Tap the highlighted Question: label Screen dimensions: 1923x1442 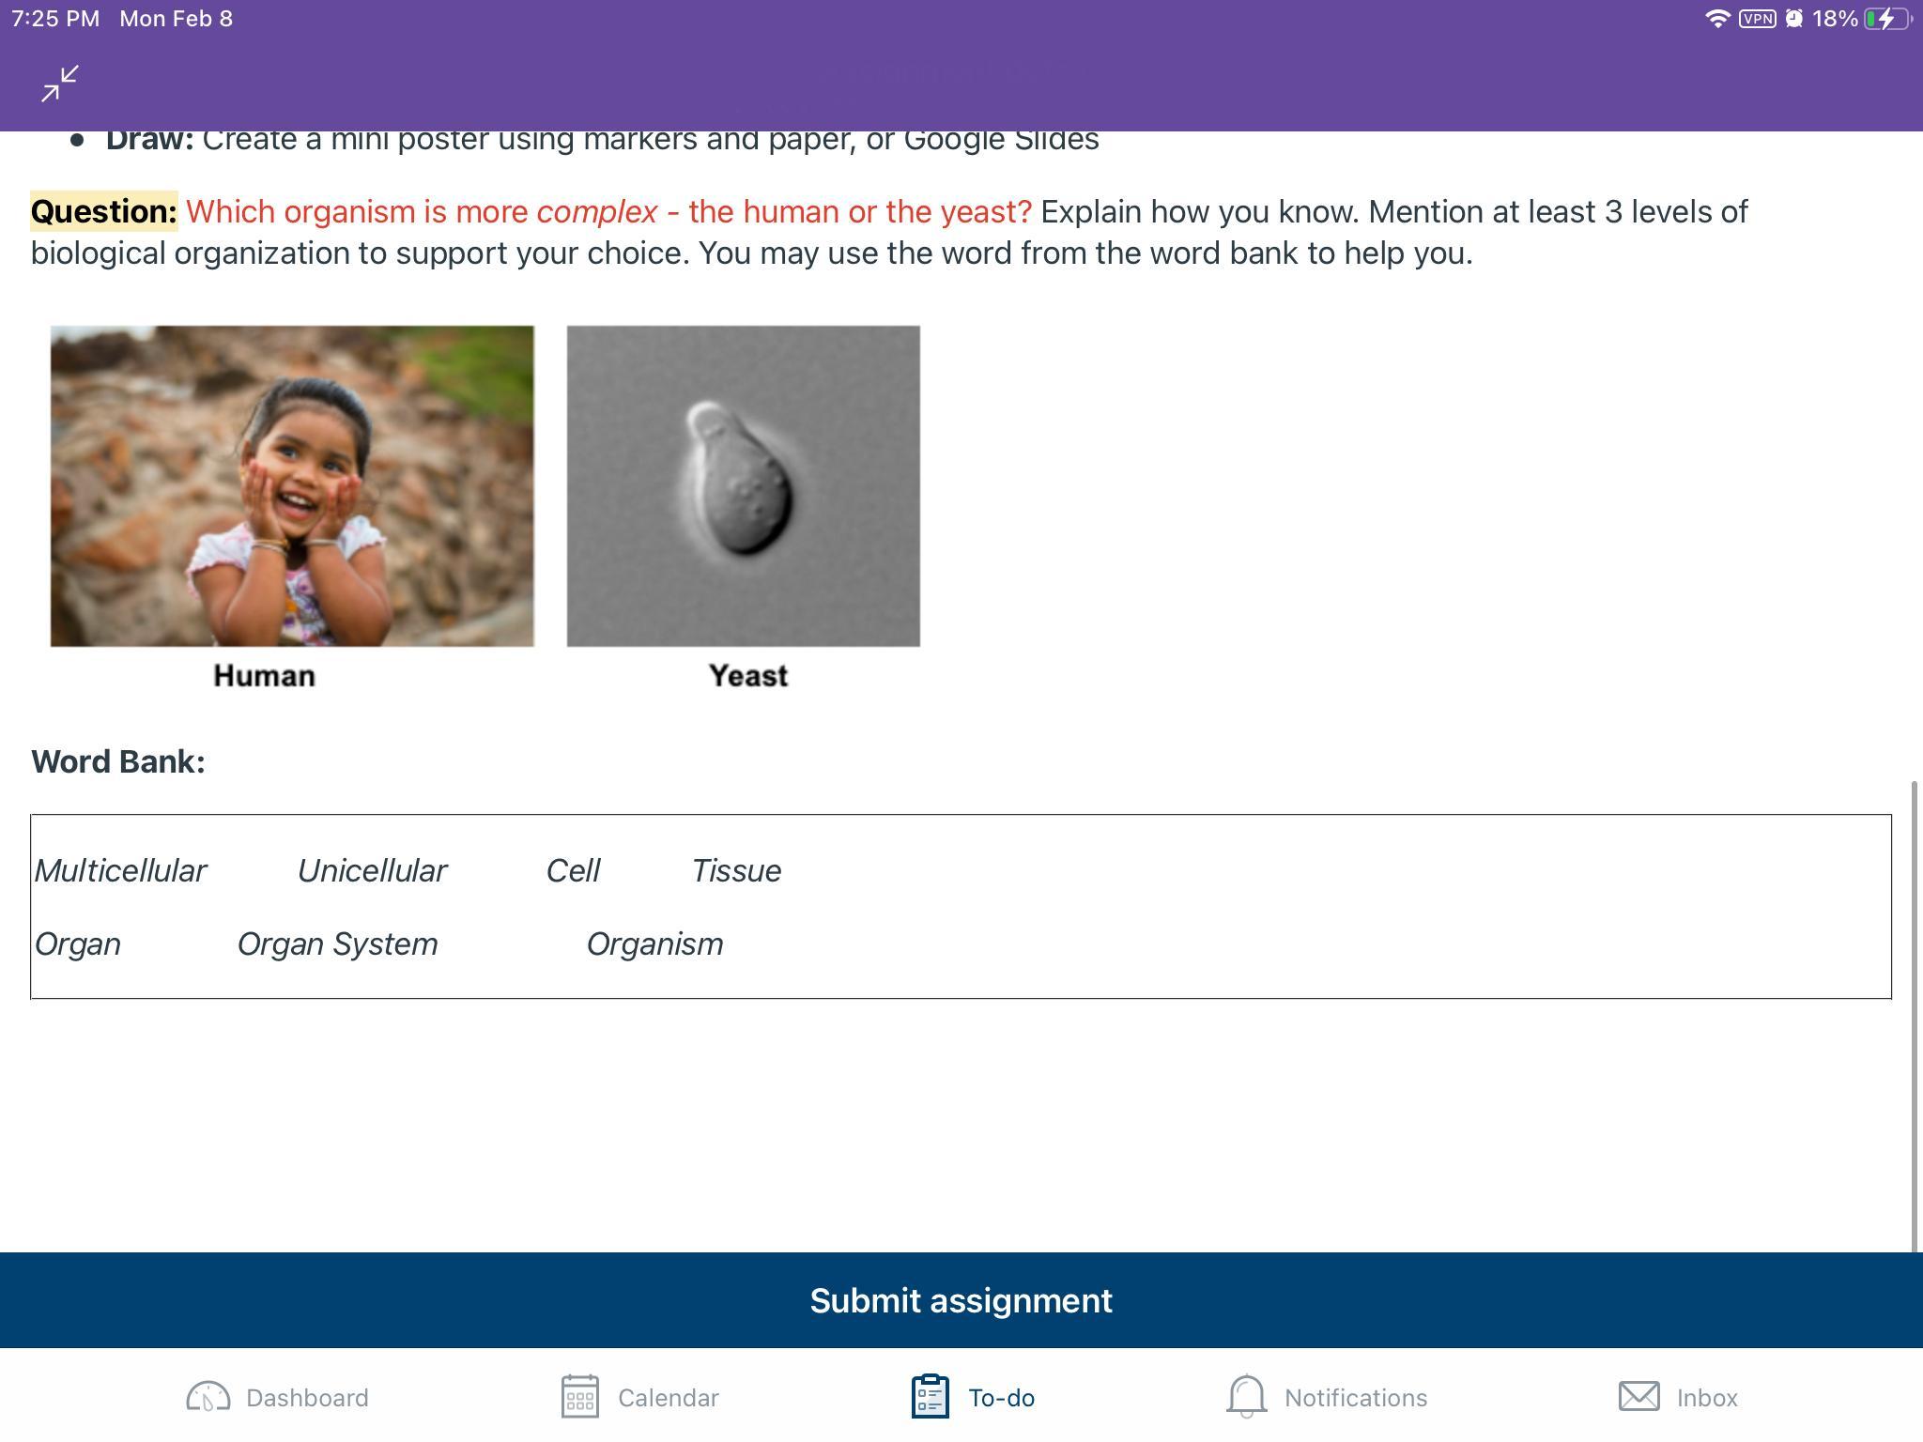click(104, 211)
